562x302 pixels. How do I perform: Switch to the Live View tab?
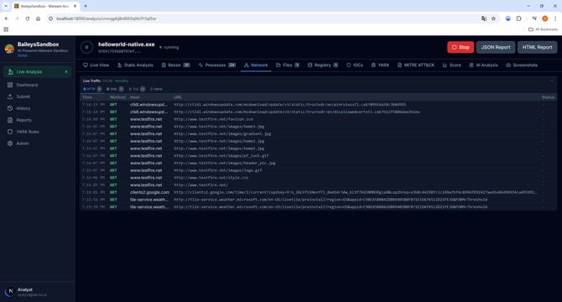[96, 65]
